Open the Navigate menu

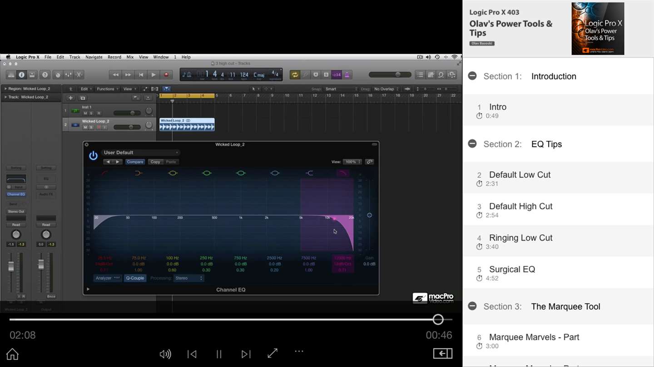coord(94,57)
